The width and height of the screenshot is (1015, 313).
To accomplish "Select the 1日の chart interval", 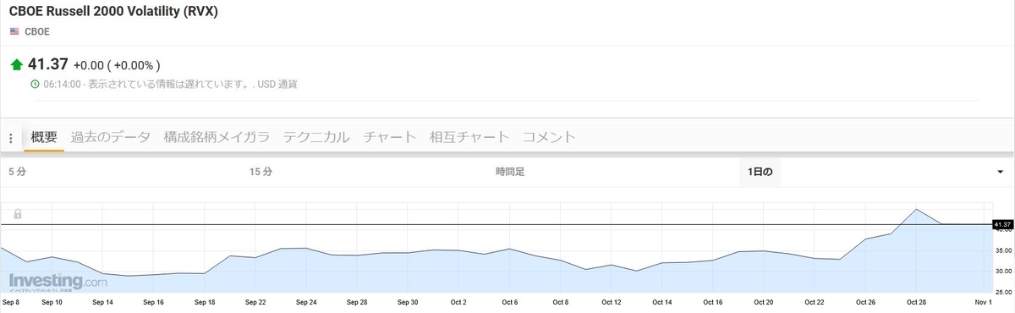I will click(760, 172).
